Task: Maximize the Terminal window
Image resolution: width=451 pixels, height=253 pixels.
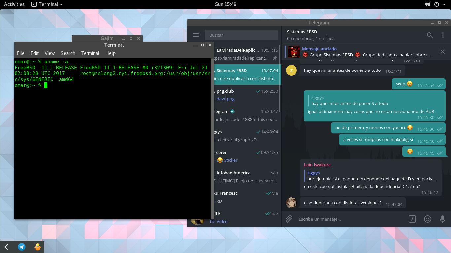Action: (202, 45)
